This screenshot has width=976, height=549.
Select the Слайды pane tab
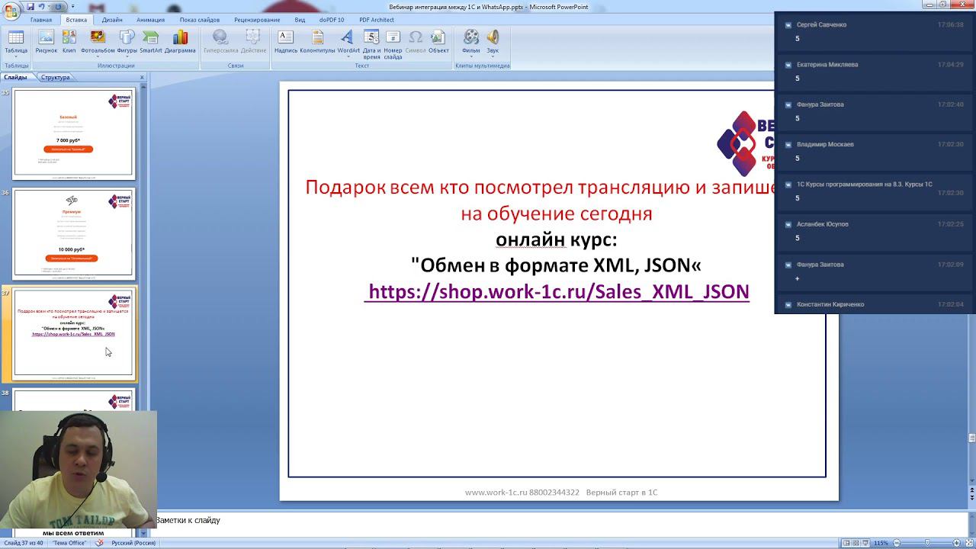point(15,77)
